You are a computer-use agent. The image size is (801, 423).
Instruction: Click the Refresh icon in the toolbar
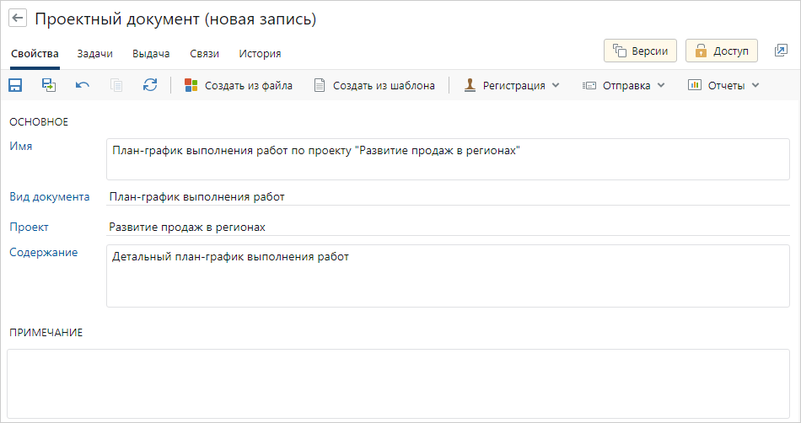coord(150,85)
